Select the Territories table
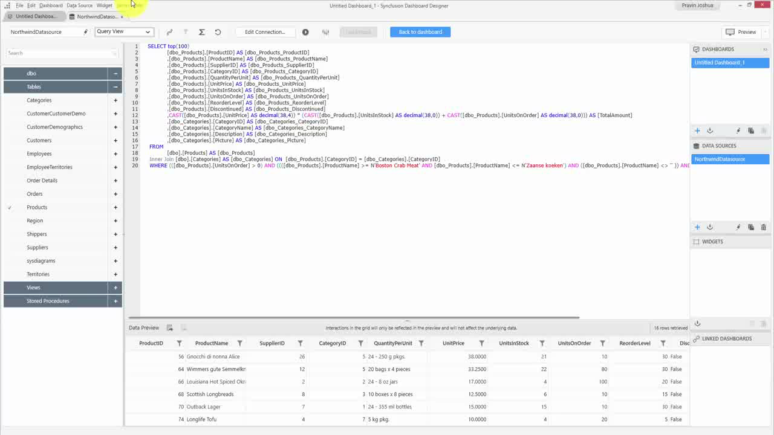Viewport: 774px width, 435px height. (38, 274)
